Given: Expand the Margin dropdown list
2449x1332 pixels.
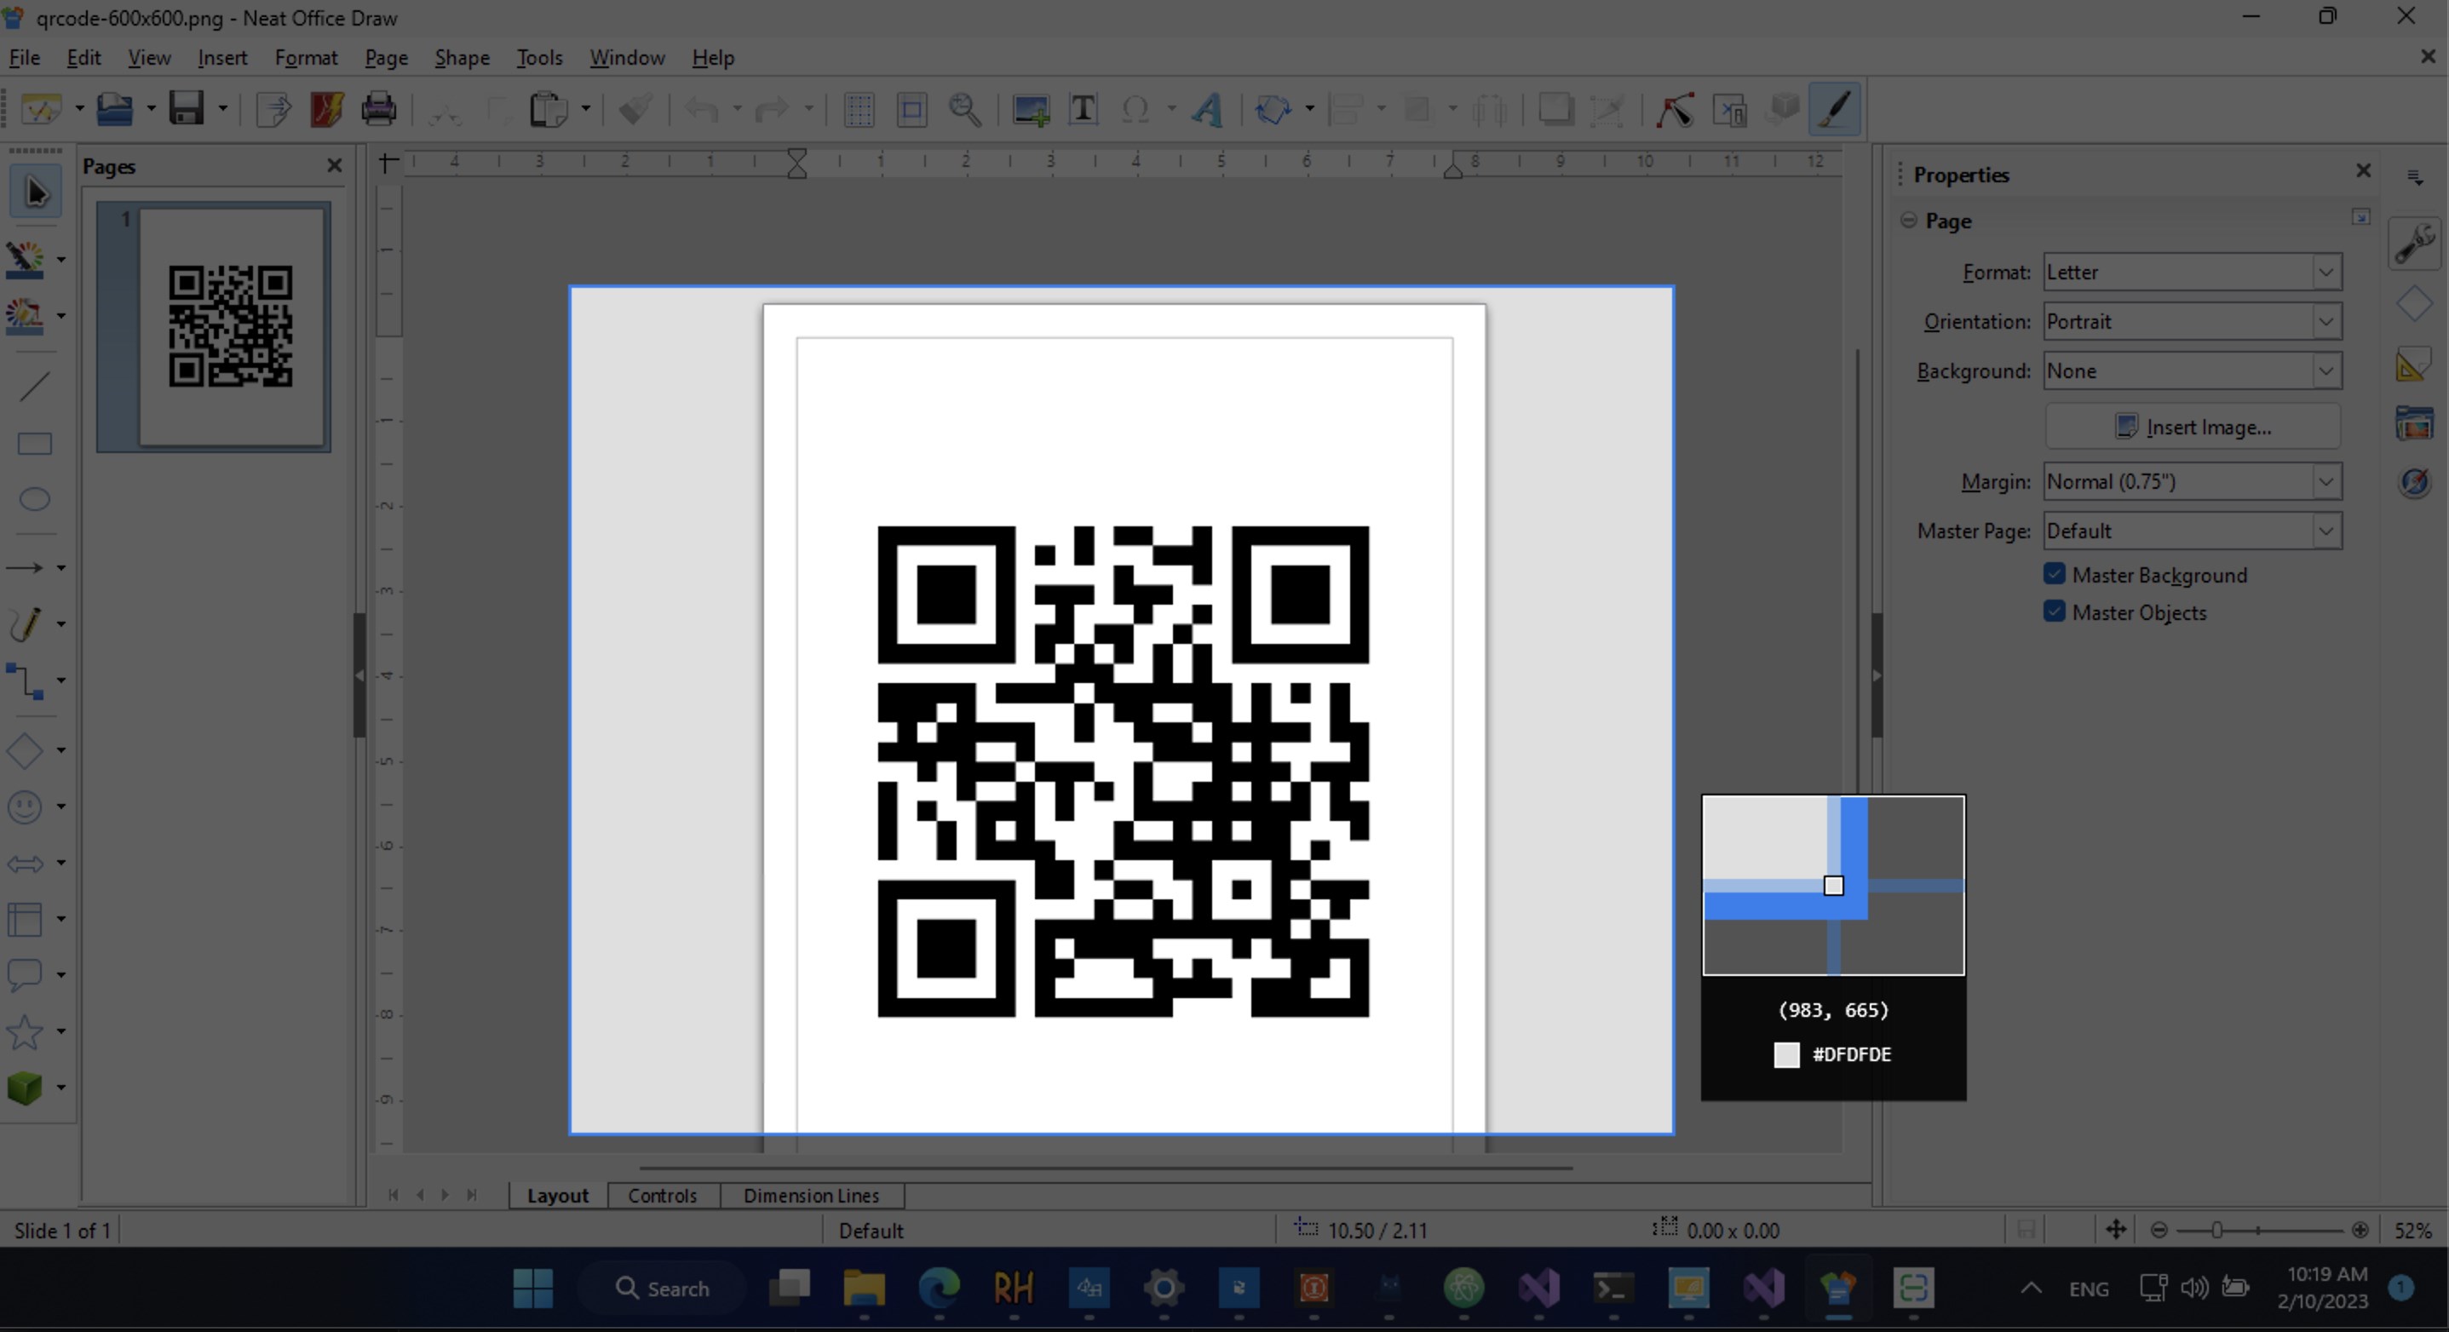Looking at the screenshot, I should point(2325,481).
